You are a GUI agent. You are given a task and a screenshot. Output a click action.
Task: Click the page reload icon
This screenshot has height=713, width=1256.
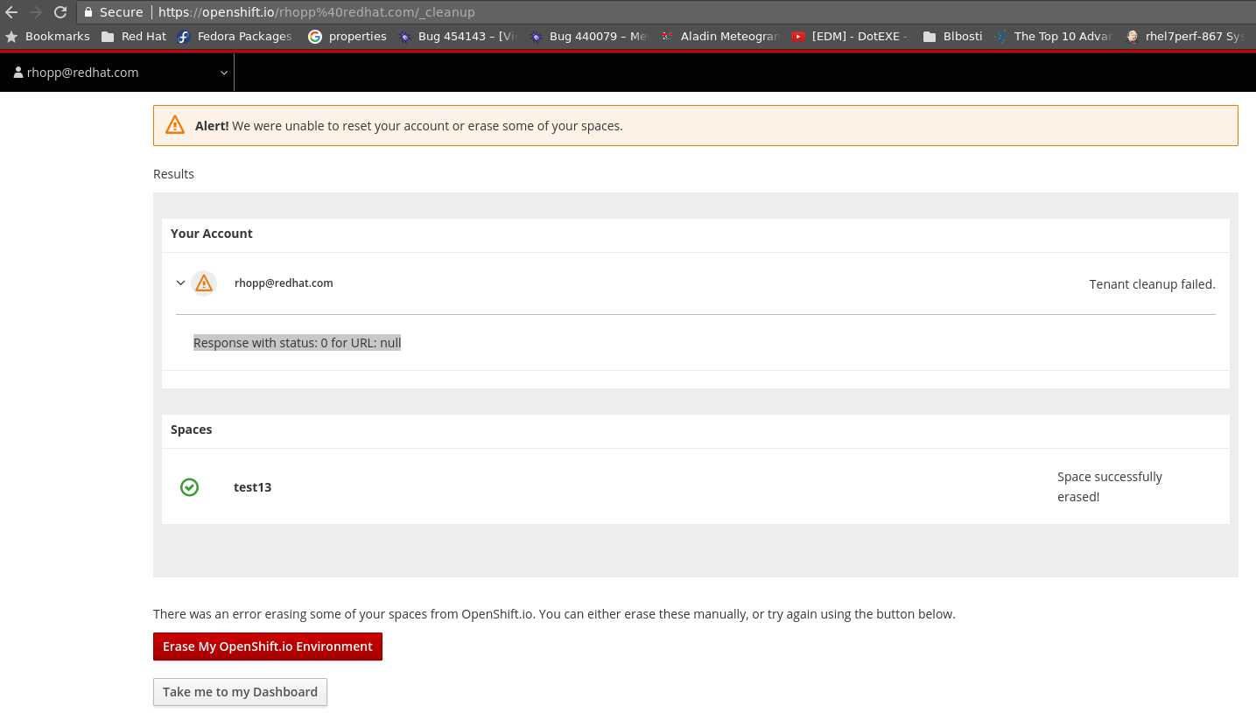(59, 11)
